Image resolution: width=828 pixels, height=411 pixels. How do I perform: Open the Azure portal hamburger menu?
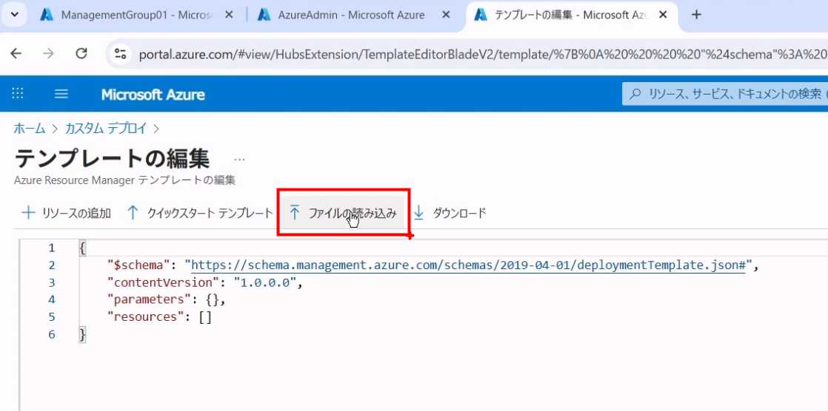click(61, 94)
